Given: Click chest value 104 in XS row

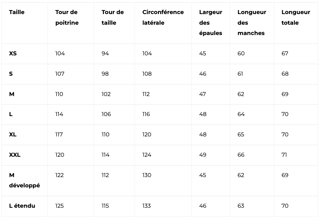Looking at the screenshot, I should click(x=60, y=53).
